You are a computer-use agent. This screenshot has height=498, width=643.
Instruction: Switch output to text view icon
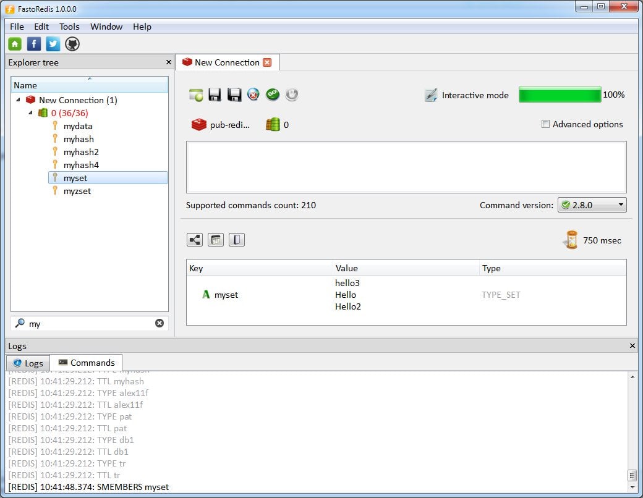(237, 240)
